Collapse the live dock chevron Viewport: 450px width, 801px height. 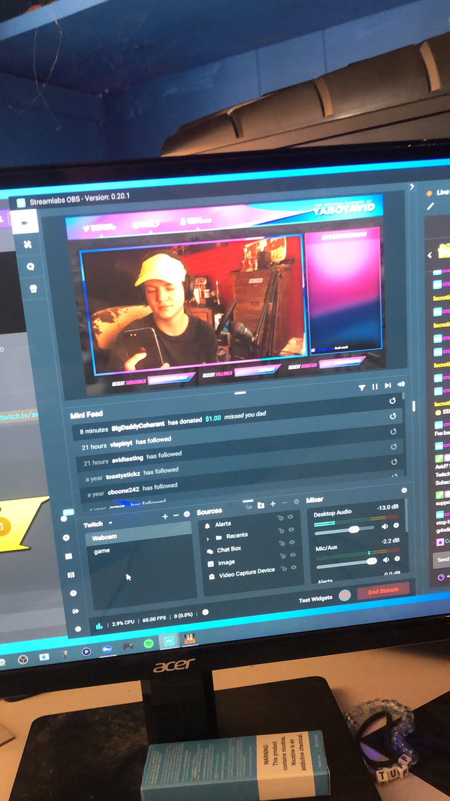point(412,187)
